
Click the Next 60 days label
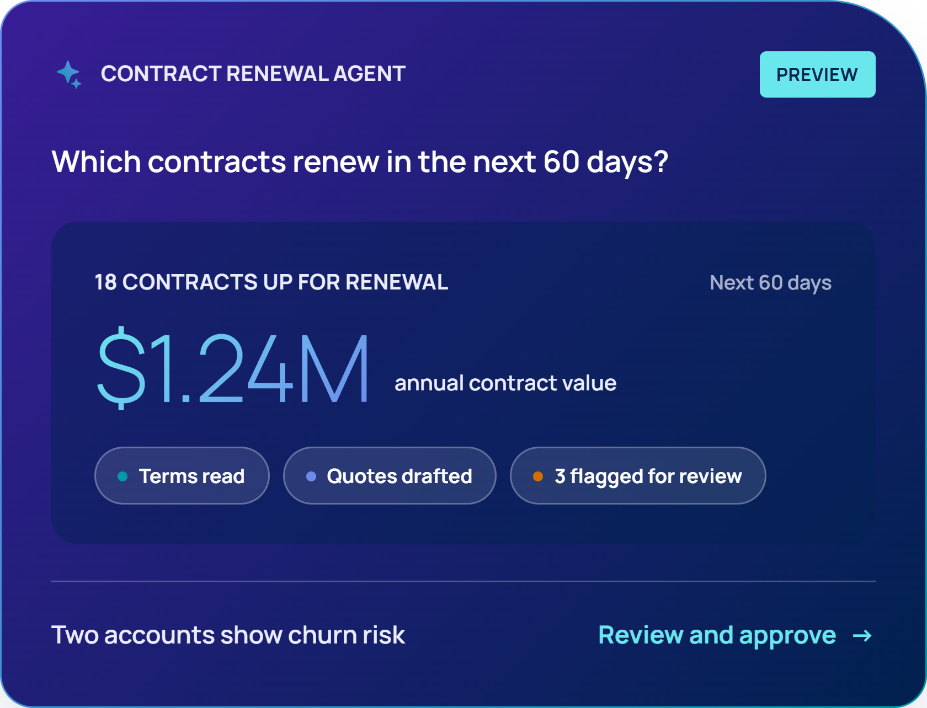point(770,283)
